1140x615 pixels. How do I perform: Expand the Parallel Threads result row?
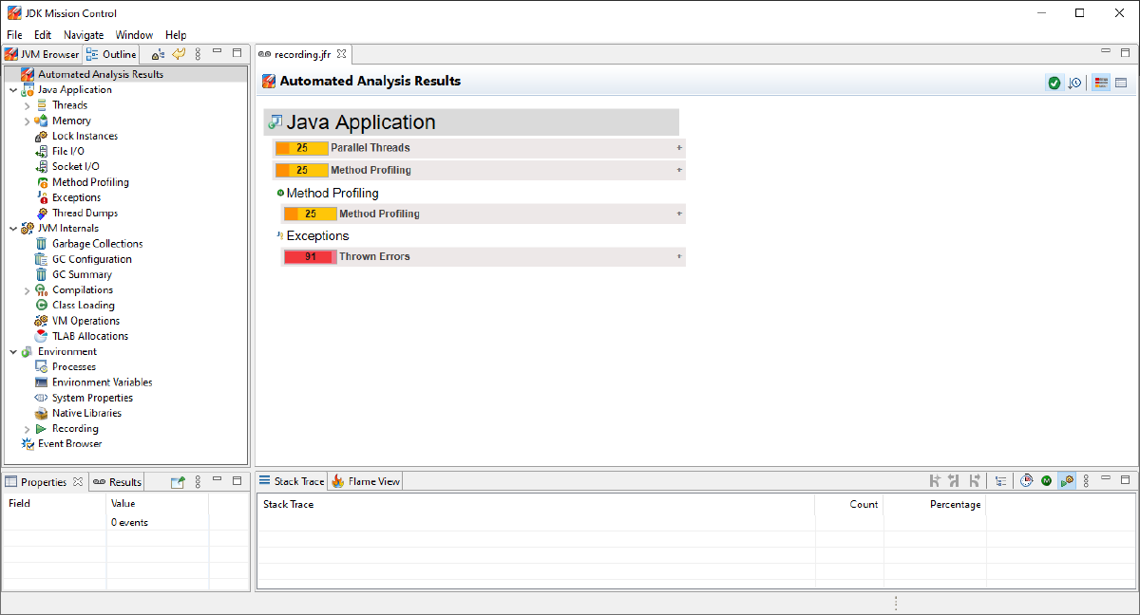click(x=678, y=148)
